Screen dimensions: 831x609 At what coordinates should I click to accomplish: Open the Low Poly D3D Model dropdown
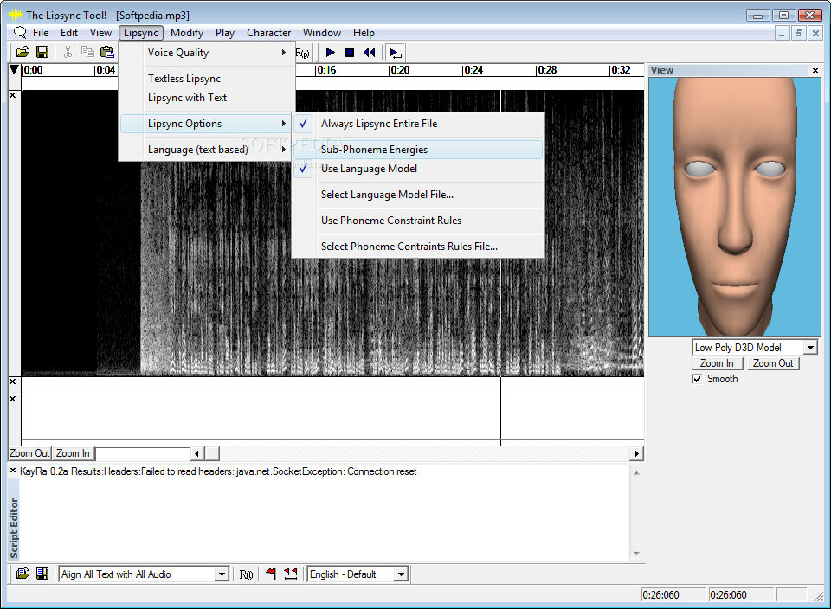pyautogui.click(x=810, y=348)
